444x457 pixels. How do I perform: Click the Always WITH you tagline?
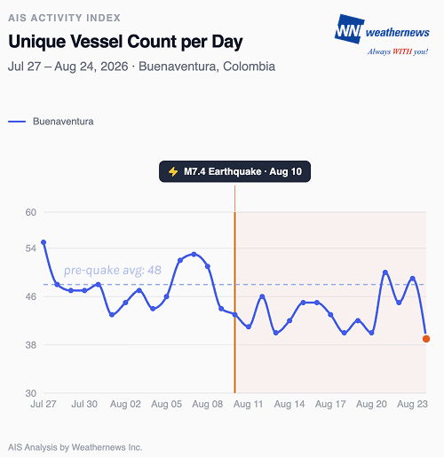[398, 51]
